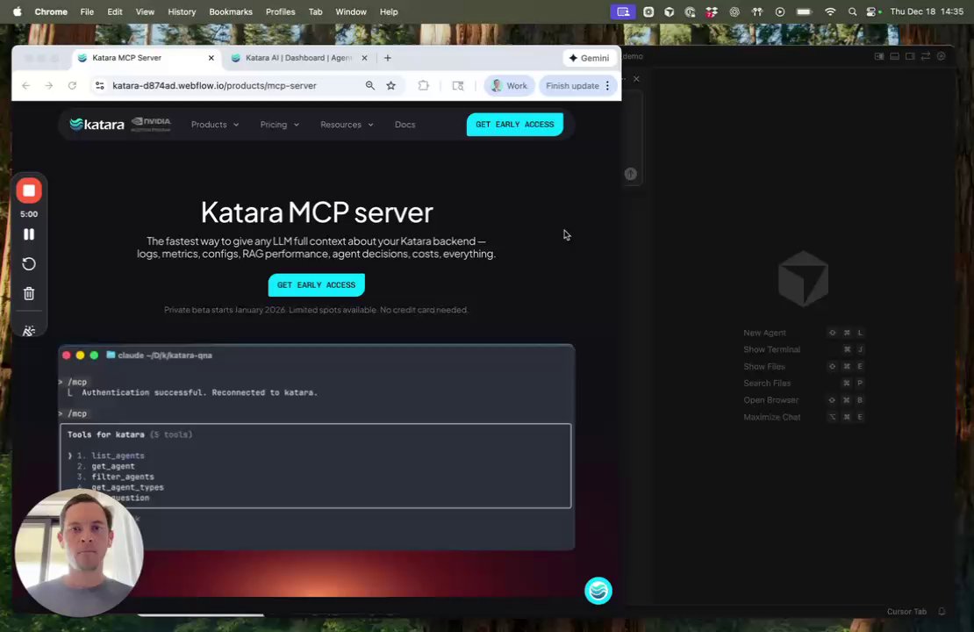This screenshot has height=632, width=974.
Task: Open AirPods menu bar icon
Action: (x=756, y=11)
